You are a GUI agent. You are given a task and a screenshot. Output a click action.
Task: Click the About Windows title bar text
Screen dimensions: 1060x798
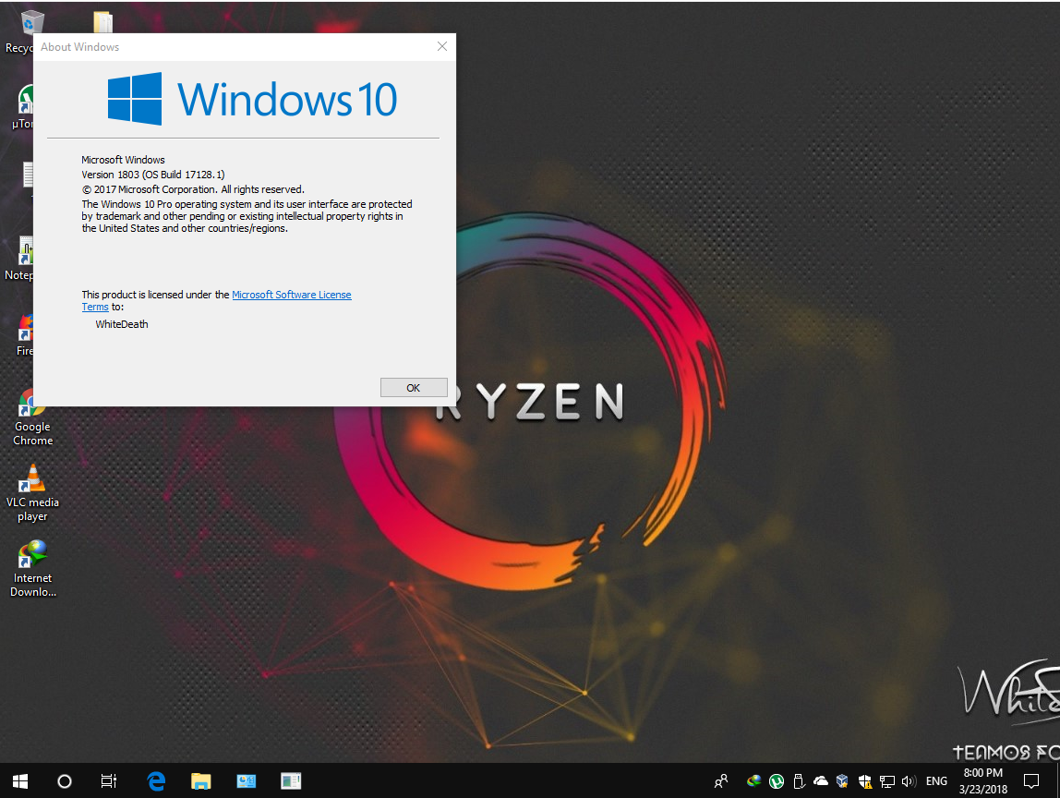(79, 47)
